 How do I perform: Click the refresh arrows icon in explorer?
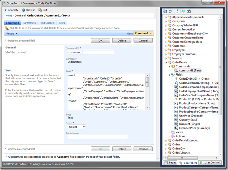tap(170, 11)
